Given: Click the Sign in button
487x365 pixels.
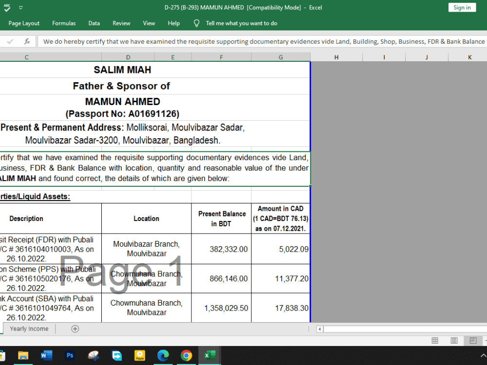Looking at the screenshot, I should [462, 7].
